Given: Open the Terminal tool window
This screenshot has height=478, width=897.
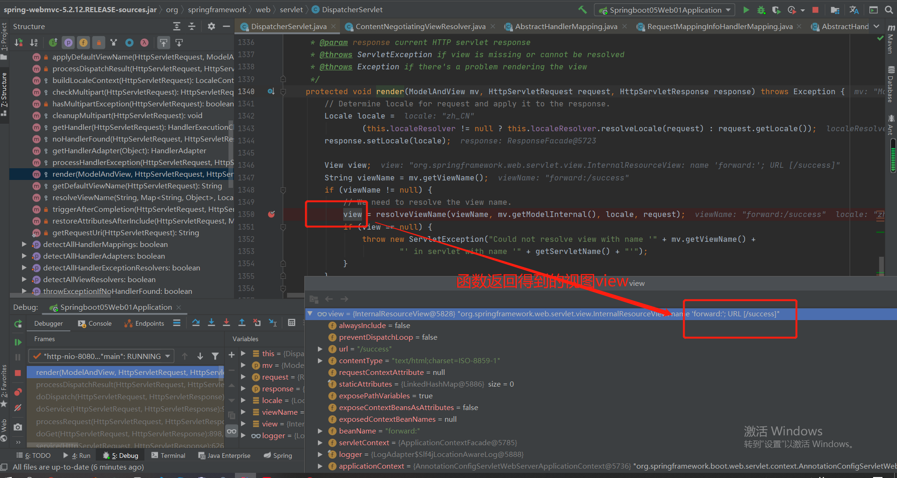Looking at the screenshot, I should (x=168, y=456).
